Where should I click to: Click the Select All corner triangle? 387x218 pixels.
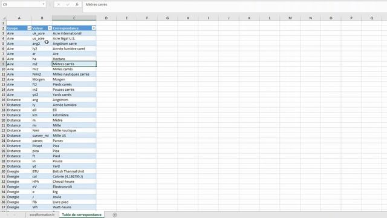click(4, 18)
